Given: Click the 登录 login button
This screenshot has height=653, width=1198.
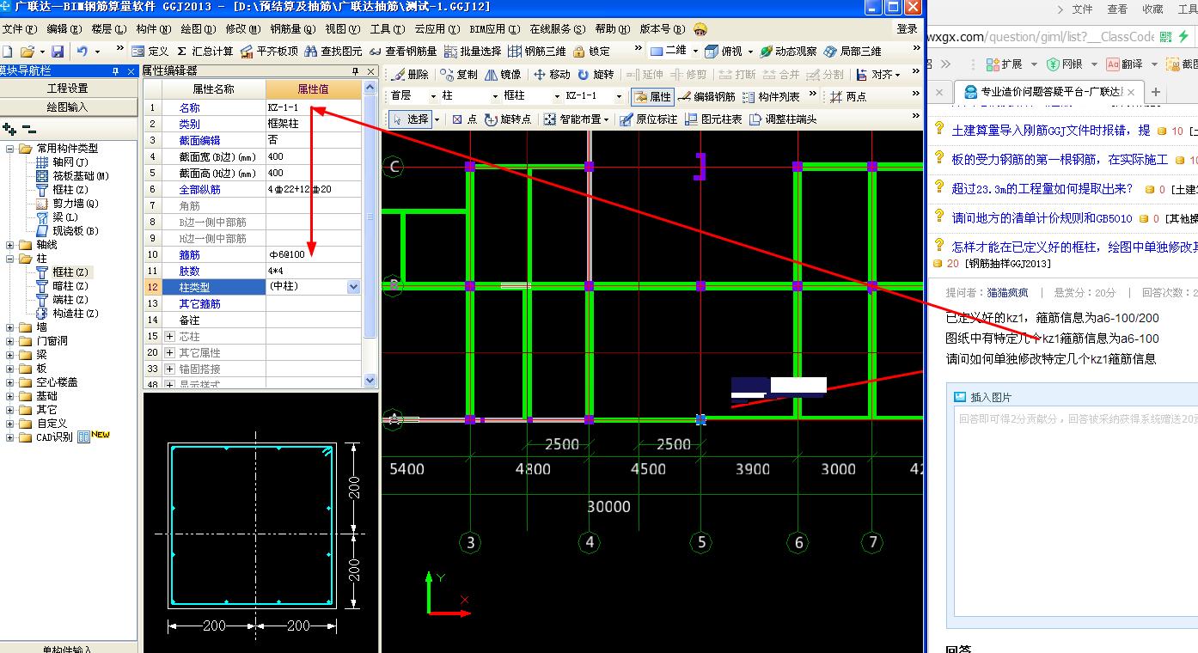Looking at the screenshot, I should pos(907,29).
